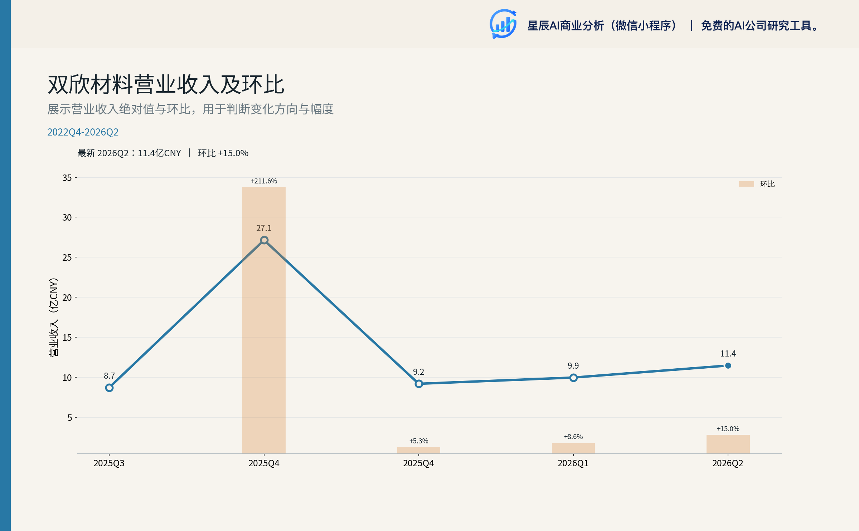859x531 pixels.
Task: Click the +211.6% bar label
Action: 264,181
